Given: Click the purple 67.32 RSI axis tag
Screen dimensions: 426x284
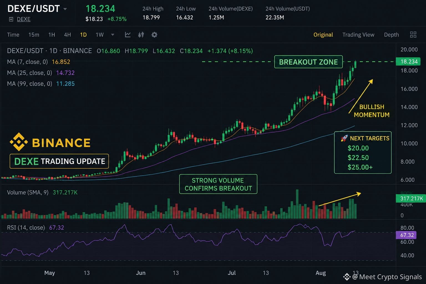Looking at the screenshot, I should [x=406, y=235].
